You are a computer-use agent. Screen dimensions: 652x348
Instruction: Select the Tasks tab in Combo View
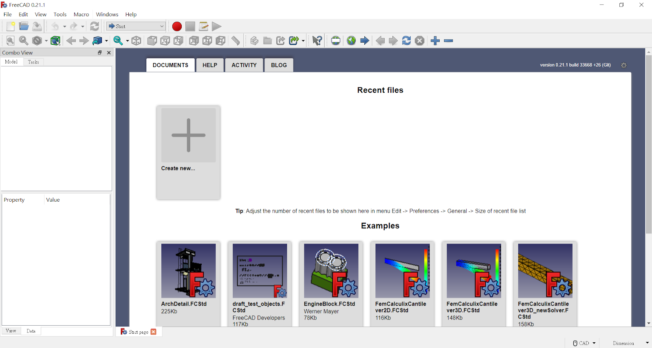33,62
